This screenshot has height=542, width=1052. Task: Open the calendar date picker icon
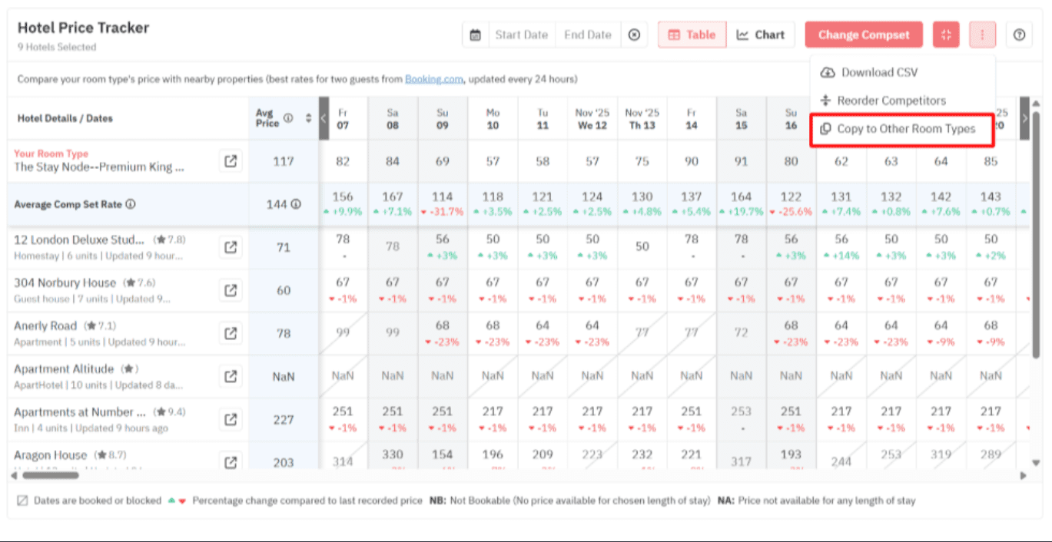pos(475,35)
